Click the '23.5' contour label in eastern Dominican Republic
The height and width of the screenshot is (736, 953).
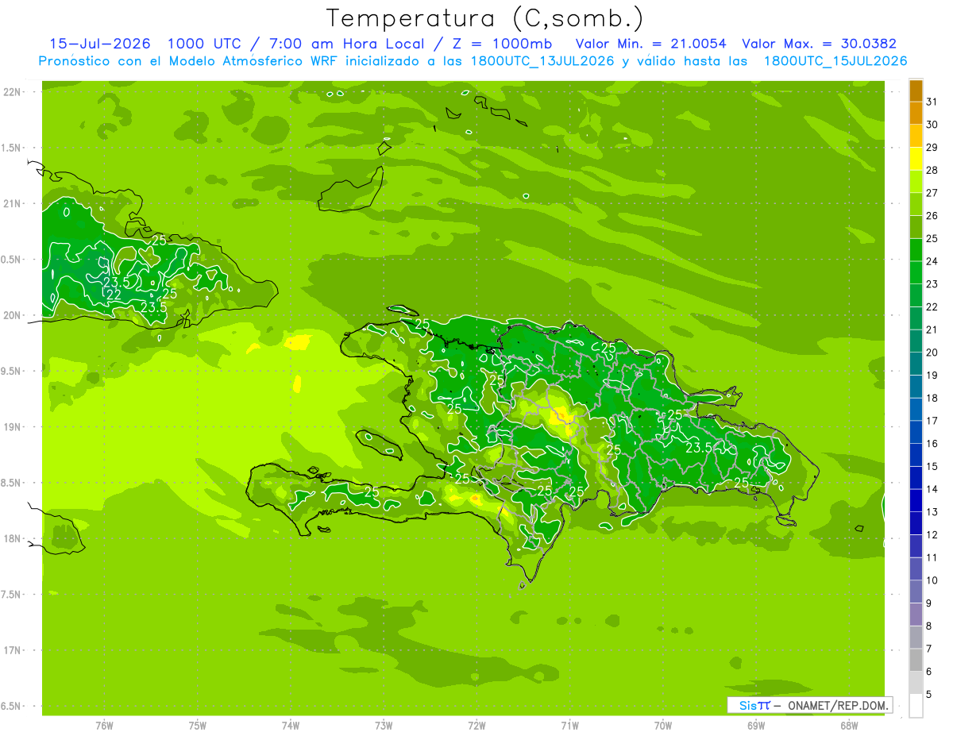[x=699, y=448]
